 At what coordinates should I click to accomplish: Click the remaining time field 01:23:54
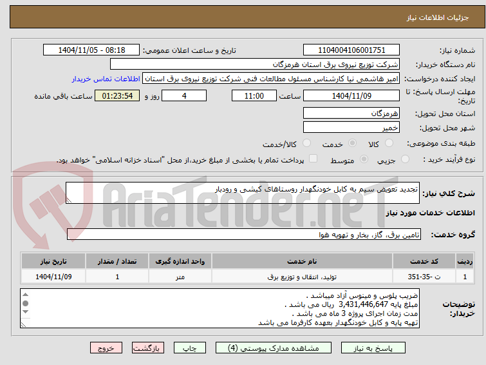117,95
